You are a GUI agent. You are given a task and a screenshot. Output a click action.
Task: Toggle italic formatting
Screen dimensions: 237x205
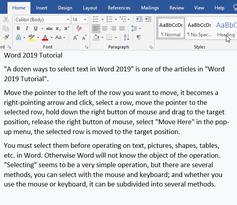(x=27, y=28)
